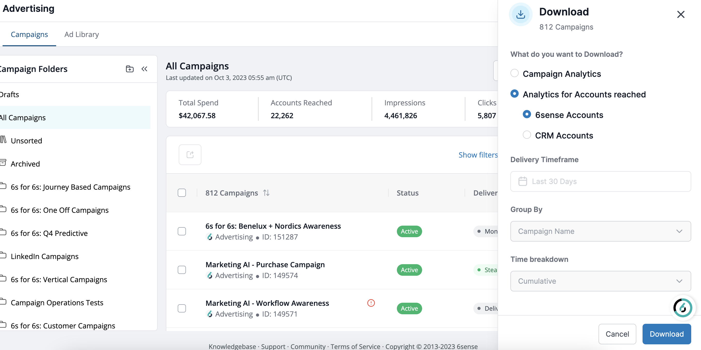Open 6s for 6s: Benelux + Nordics Awareness campaign
This screenshot has width=701, height=350.
tap(273, 226)
